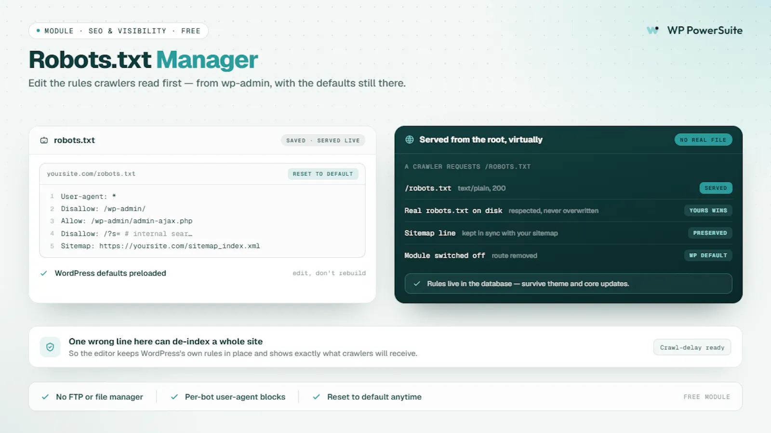Click the shield icon in warning card
The width and height of the screenshot is (771, 433).
50,347
